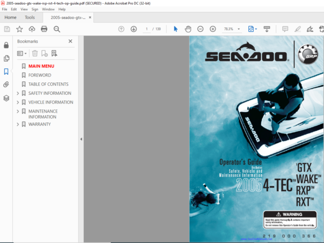This screenshot has width=324, height=243.
Task: Click the new bookmark icon
Action: 44,53
